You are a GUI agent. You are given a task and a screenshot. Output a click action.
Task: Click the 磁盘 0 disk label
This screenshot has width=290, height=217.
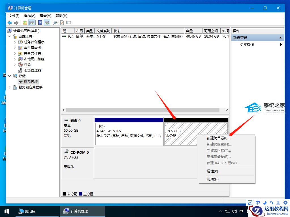(75, 121)
